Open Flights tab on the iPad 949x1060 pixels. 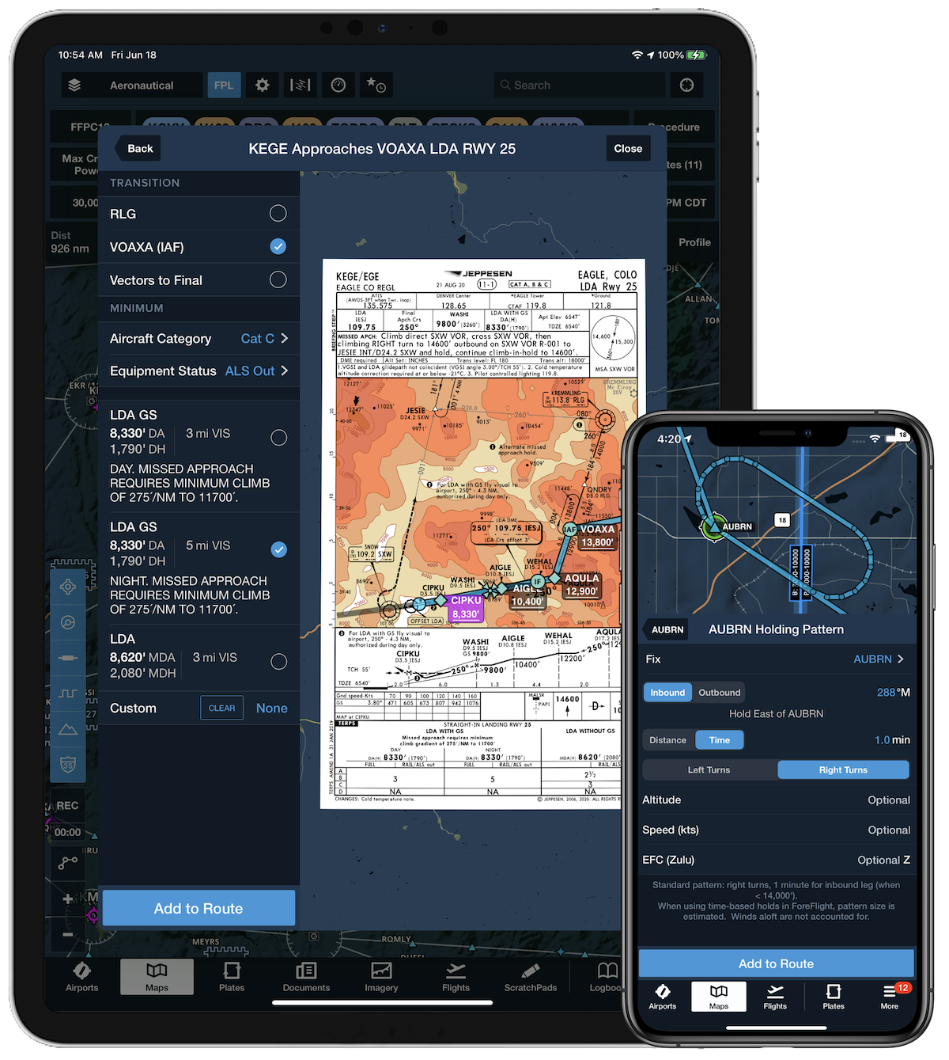coord(456,978)
